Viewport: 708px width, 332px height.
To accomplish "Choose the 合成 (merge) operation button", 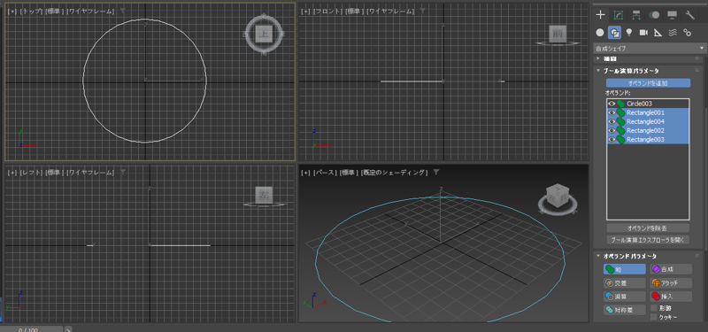I will 671,269.
